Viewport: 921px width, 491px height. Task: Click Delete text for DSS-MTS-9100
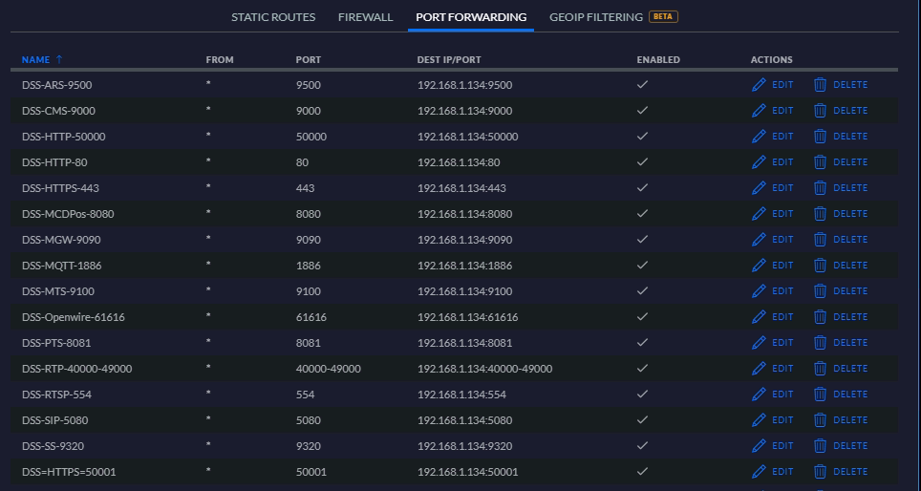click(x=850, y=291)
